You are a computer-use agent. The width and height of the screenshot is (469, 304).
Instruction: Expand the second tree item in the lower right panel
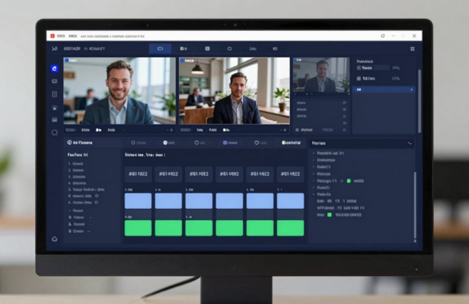click(313, 160)
